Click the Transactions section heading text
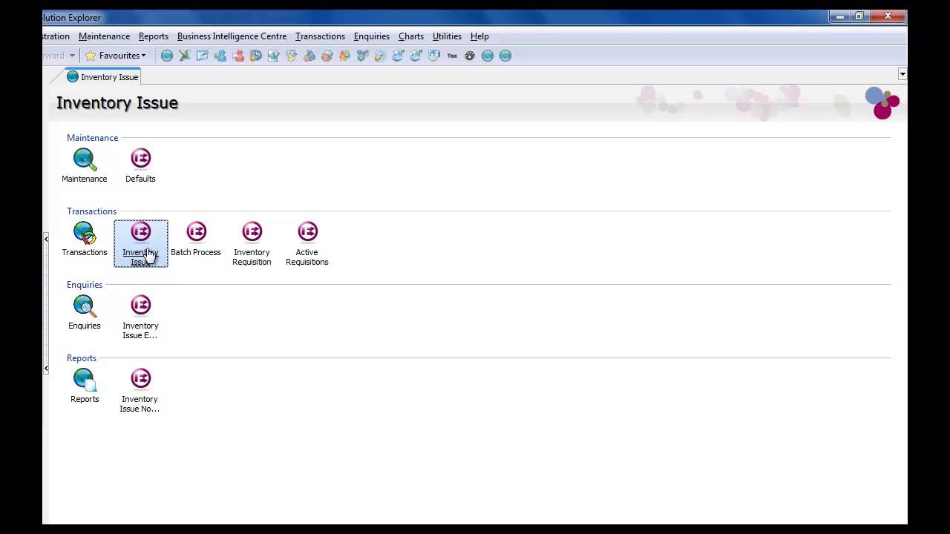The image size is (950, 534). 91,211
